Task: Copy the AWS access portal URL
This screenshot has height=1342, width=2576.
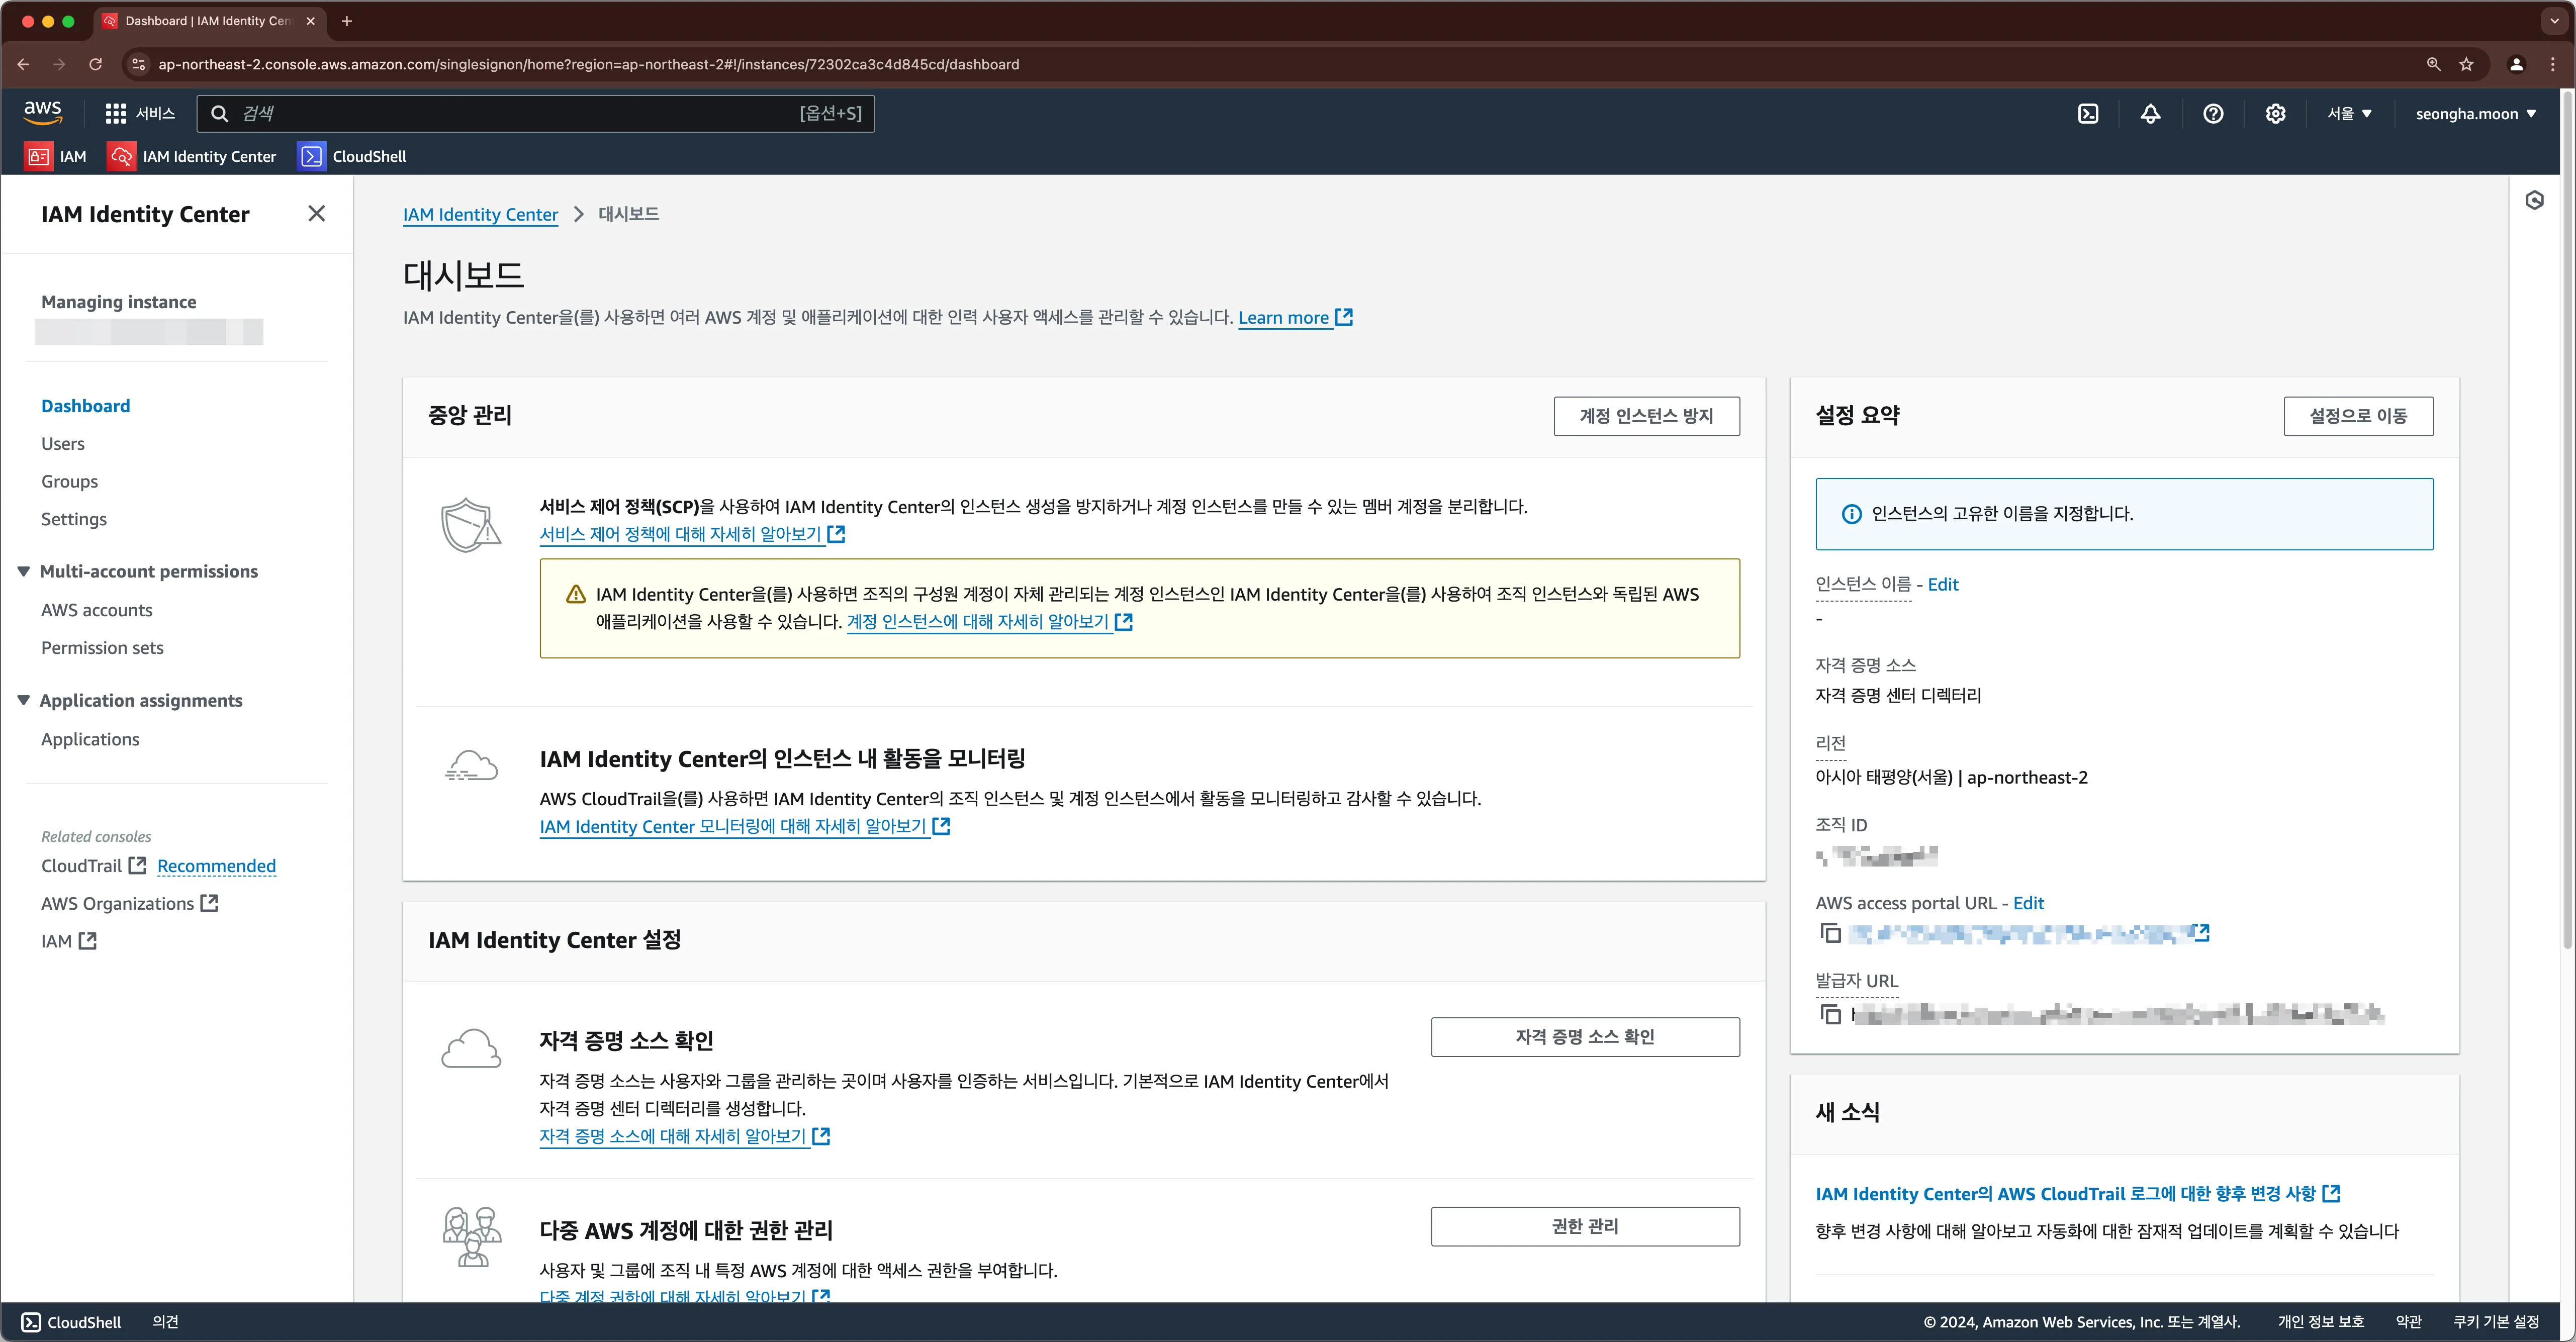Action: [1830, 933]
